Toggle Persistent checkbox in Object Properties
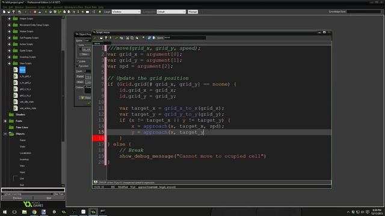The width and height of the screenshot is (385, 216). click(78, 66)
